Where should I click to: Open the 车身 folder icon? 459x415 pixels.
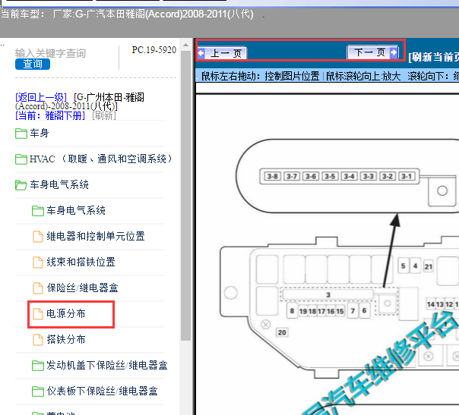point(21,134)
